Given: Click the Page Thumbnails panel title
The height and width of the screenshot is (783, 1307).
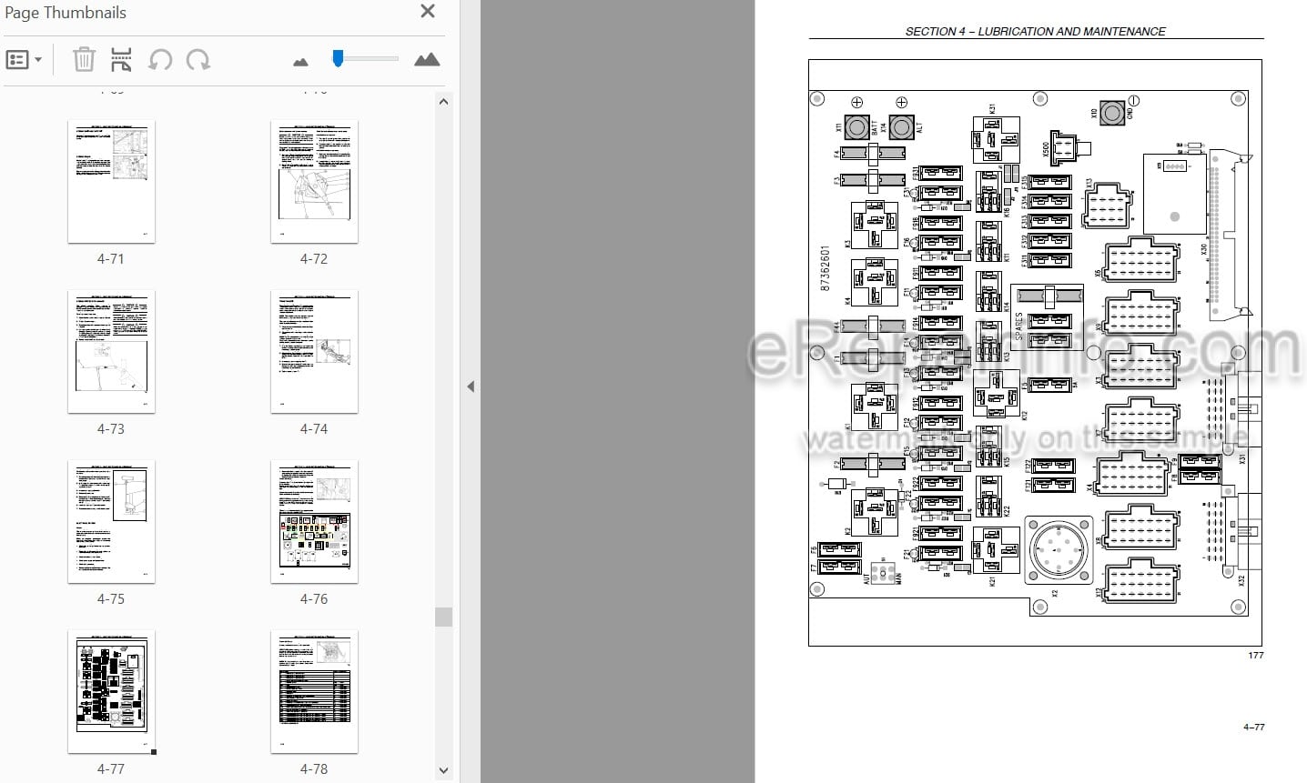Looking at the screenshot, I should (66, 13).
